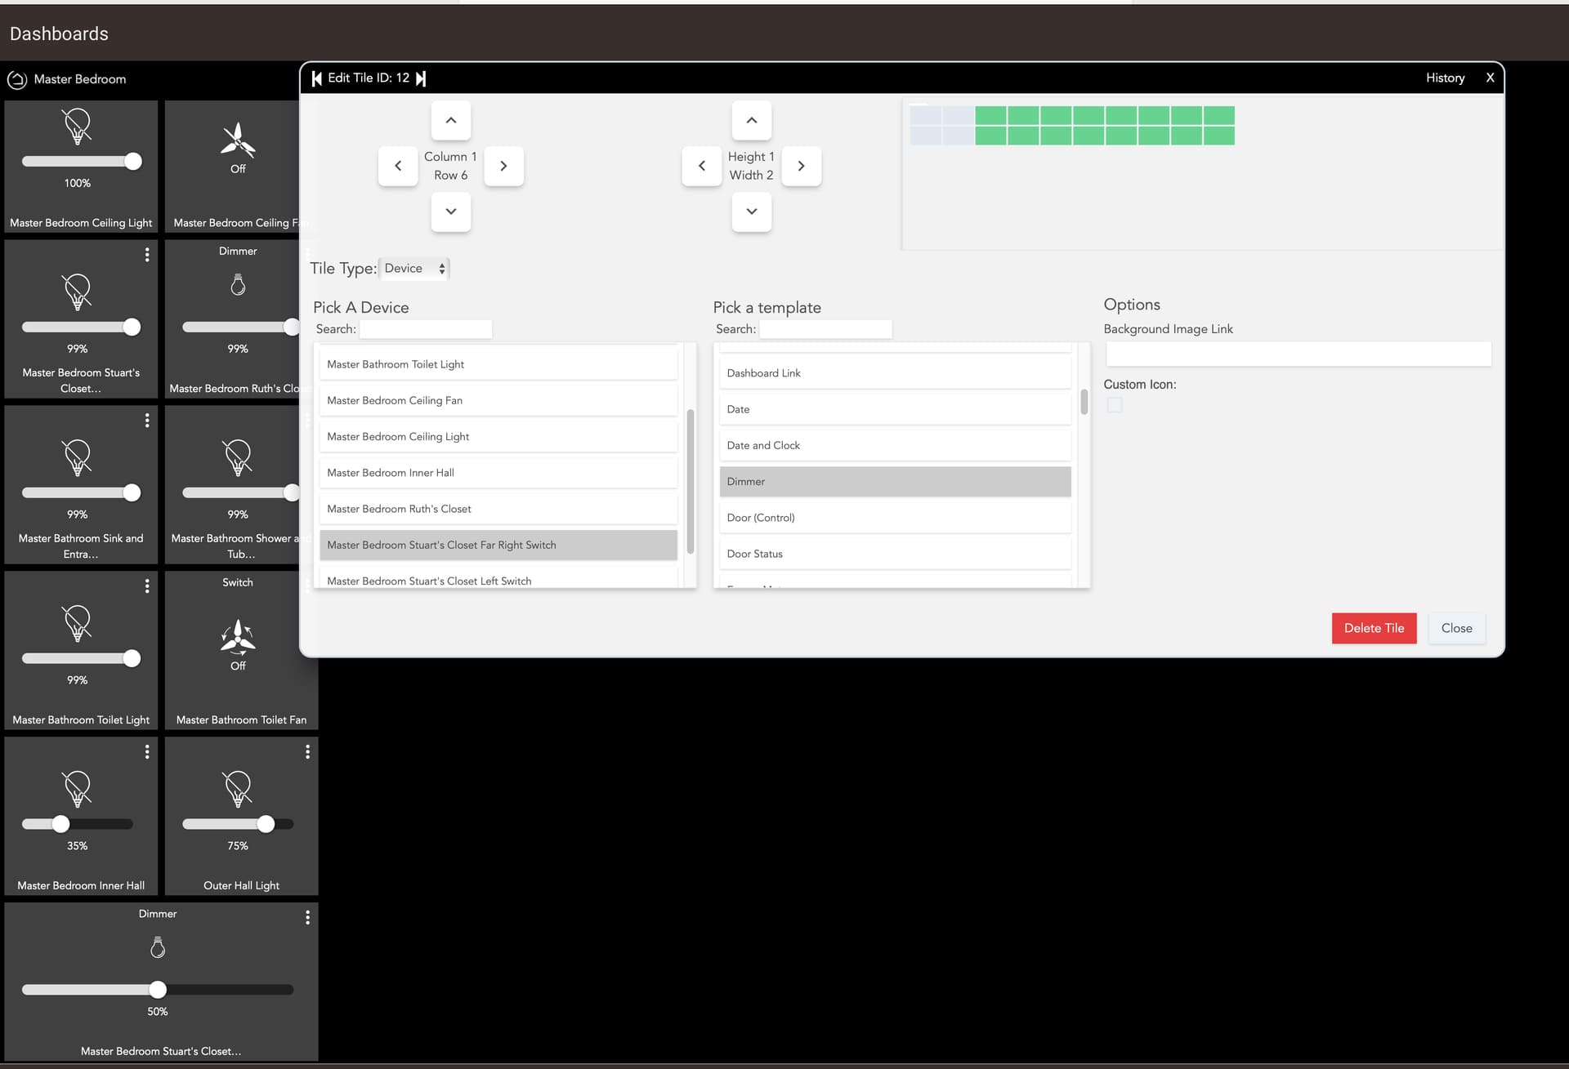This screenshot has height=1069, width=1569.
Task: Go to next tile in editor
Action: (x=421, y=78)
